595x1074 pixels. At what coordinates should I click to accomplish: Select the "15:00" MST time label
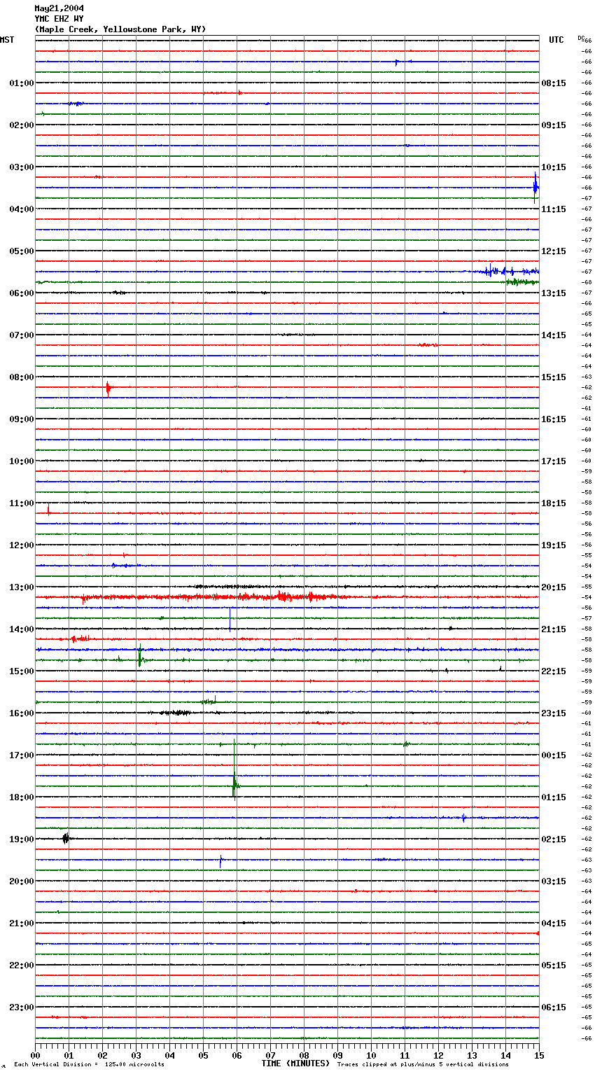22,671
